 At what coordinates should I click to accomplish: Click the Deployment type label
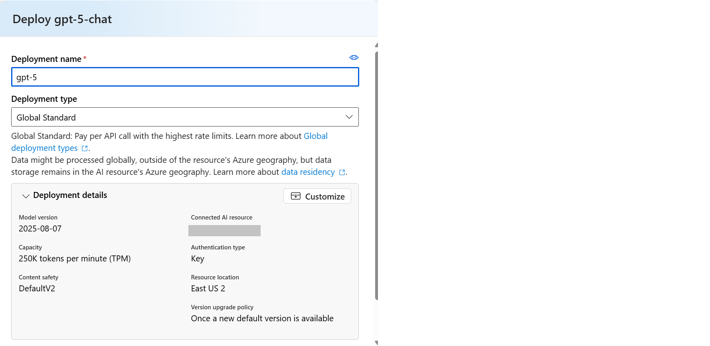pyautogui.click(x=44, y=99)
